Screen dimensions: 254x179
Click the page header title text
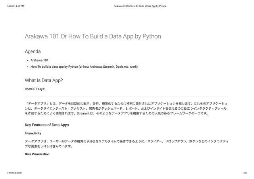pos(140,6)
